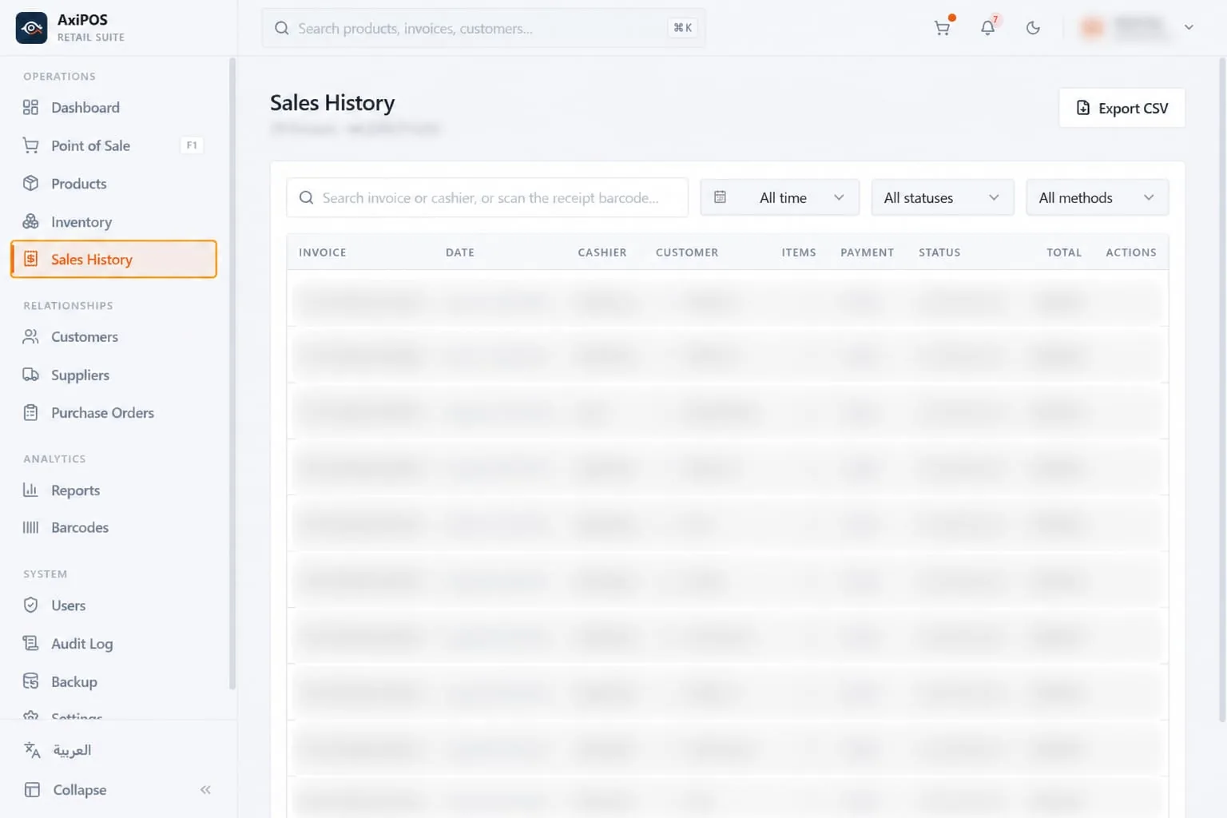Click the Purchase Orders clipboard icon

(30, 413)
